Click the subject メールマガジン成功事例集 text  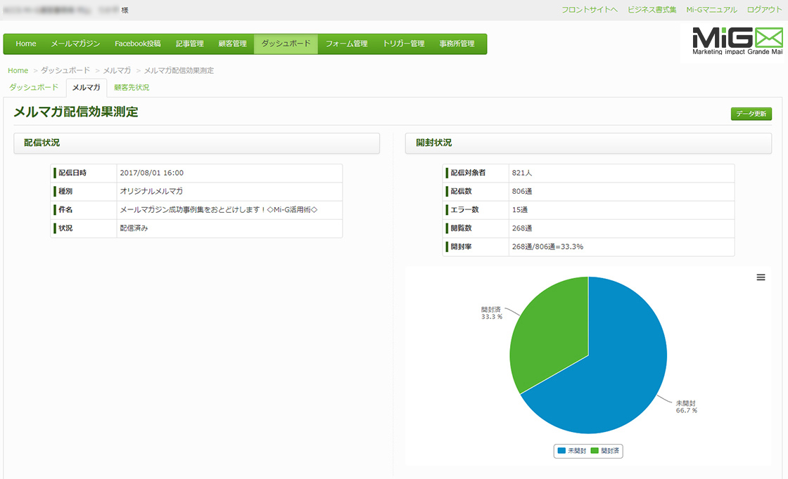click(x=219, y=210)
